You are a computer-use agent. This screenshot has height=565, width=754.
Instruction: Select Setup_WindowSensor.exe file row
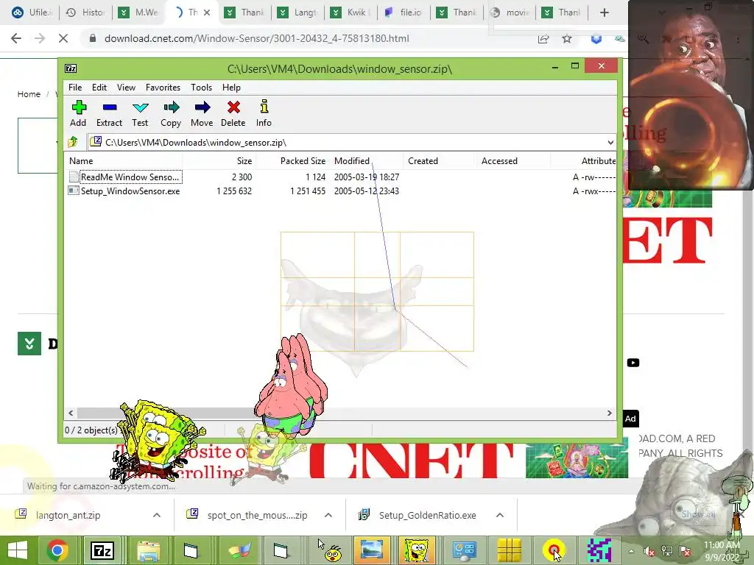[x=340, y=191]
